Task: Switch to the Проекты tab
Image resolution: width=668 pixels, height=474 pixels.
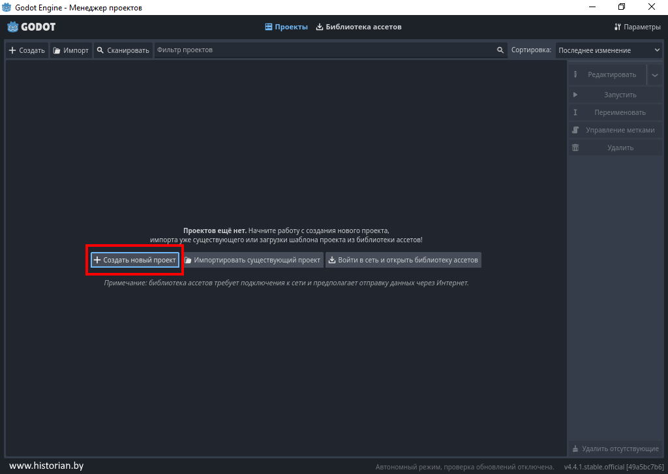Action: (286, 27)
